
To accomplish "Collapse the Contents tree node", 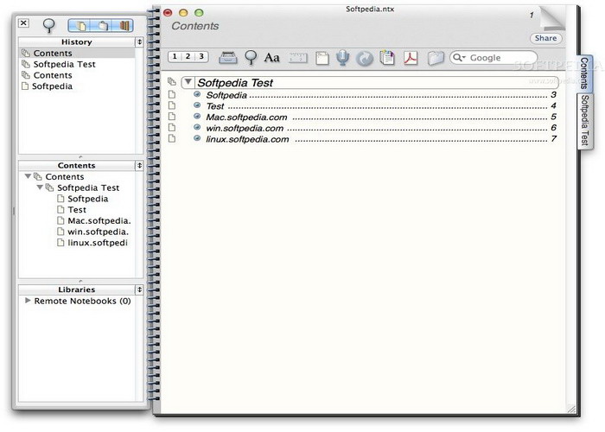I will pyautogui.click(x=28, y=176).
